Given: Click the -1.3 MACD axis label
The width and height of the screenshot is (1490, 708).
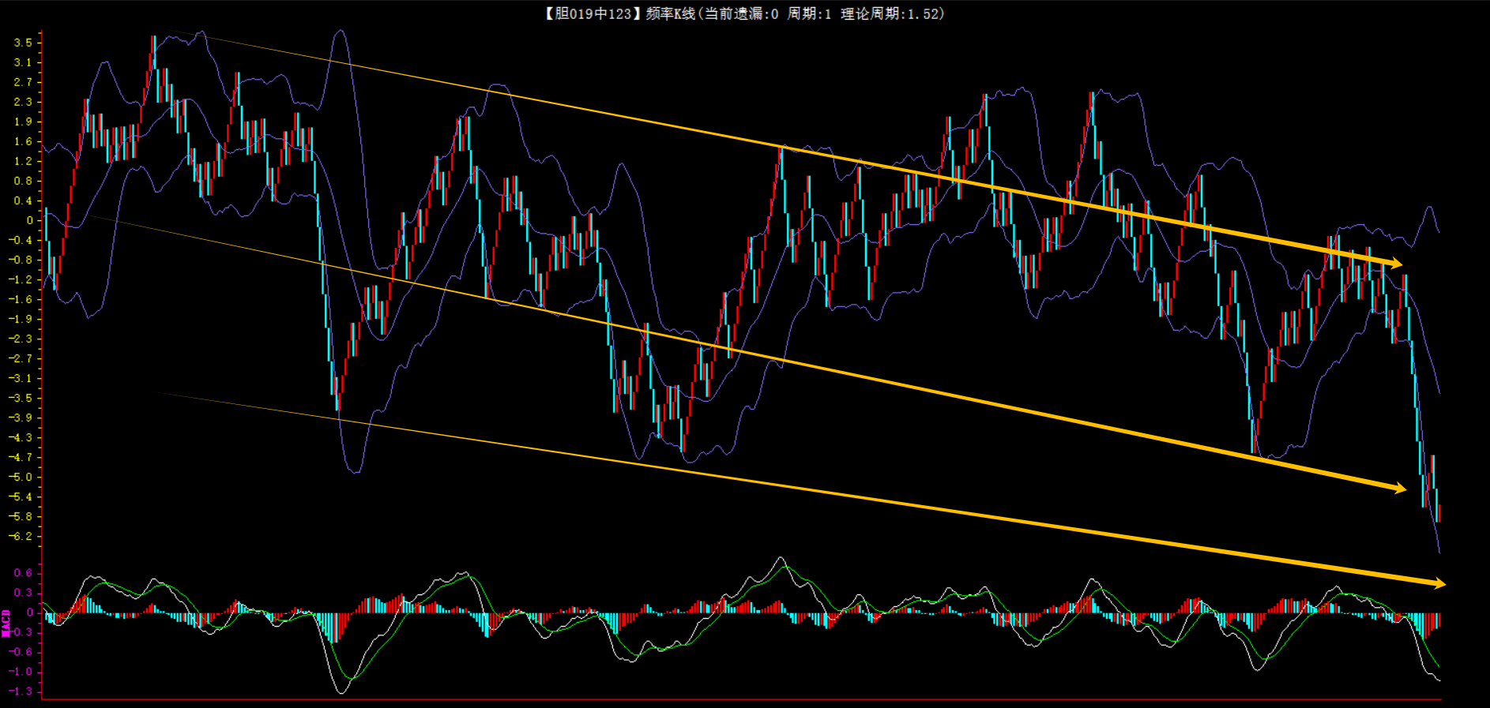Looking at the screenshot, I should pos(21,691).
